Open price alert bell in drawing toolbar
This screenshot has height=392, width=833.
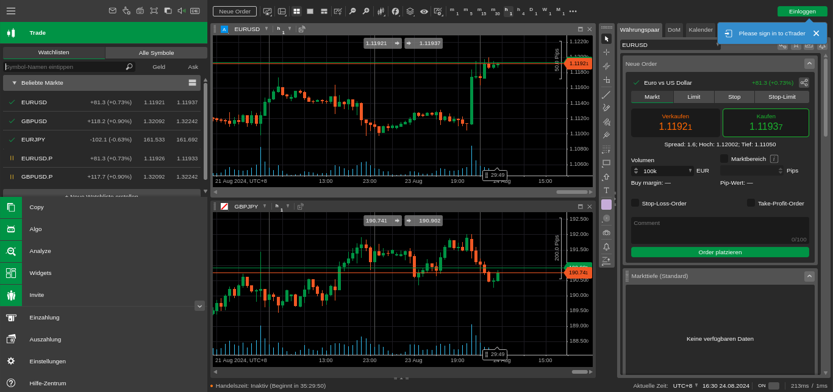606,246
